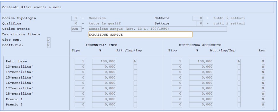Click 13^mensilita' Differenza Accredito Tipo field

coord(177,67)
